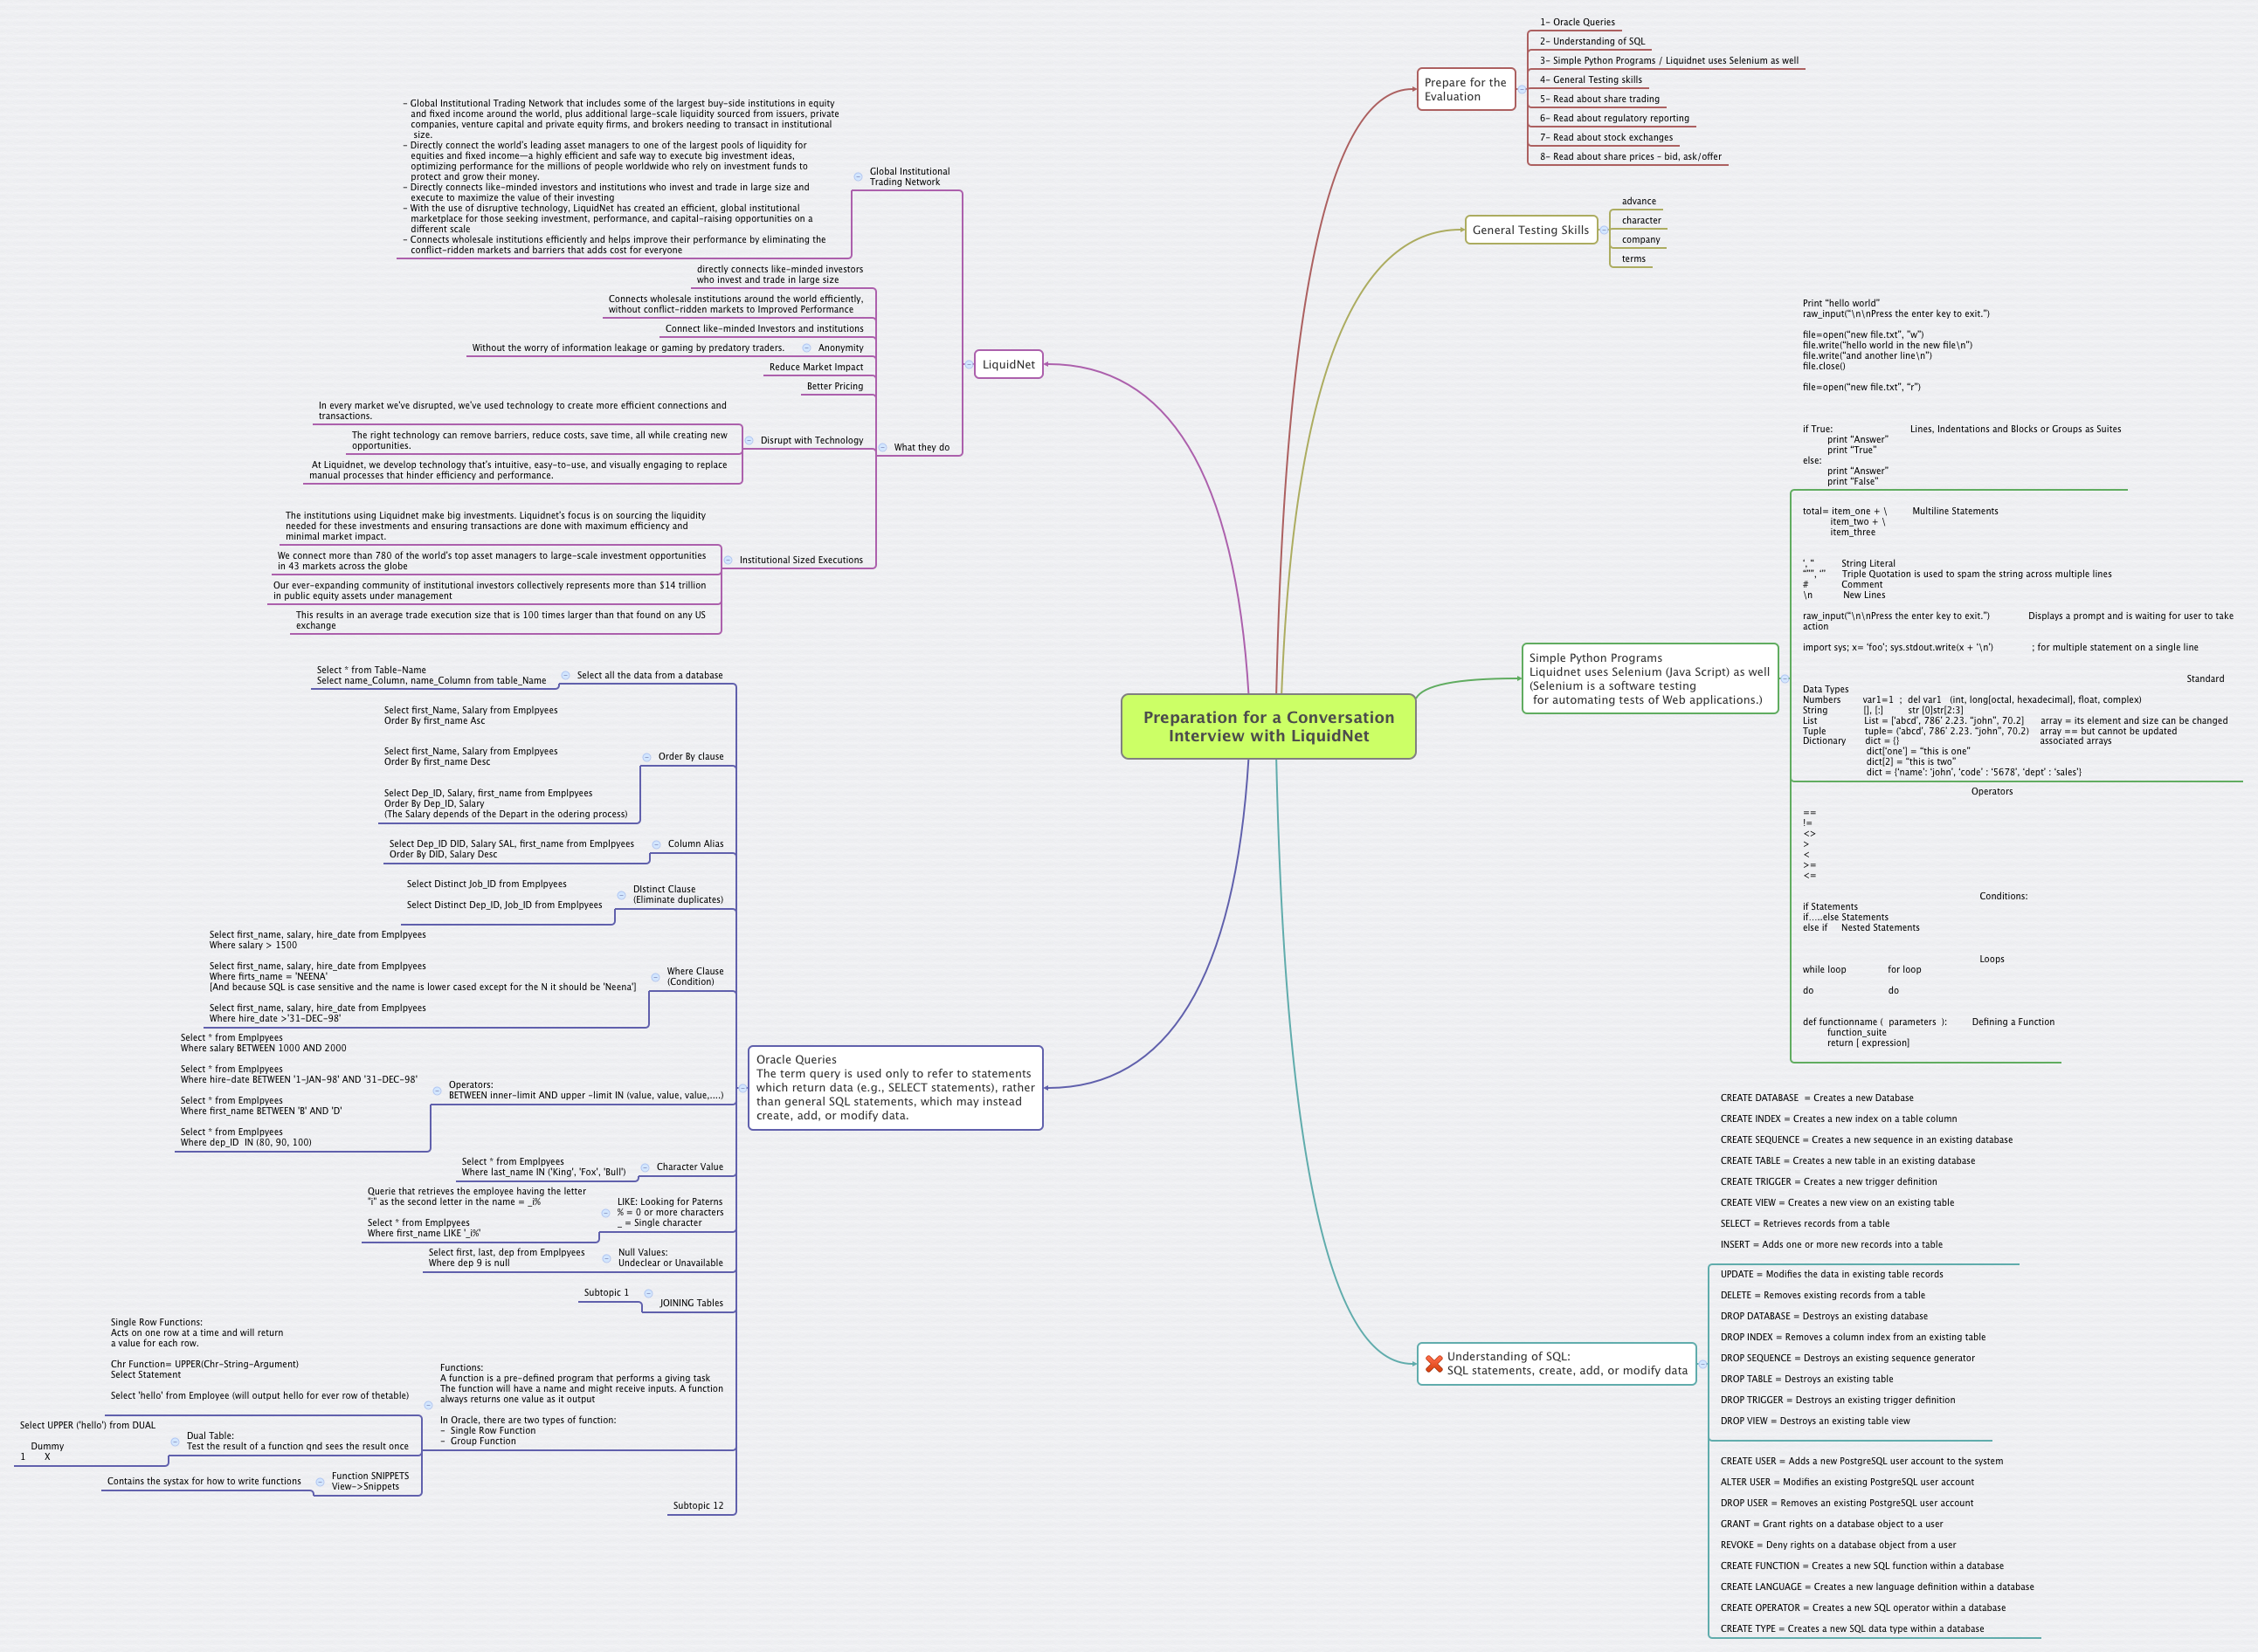Toggle the What they do branch closed
This screenshot has height=1652, width=2258.
tap(881, 447)
